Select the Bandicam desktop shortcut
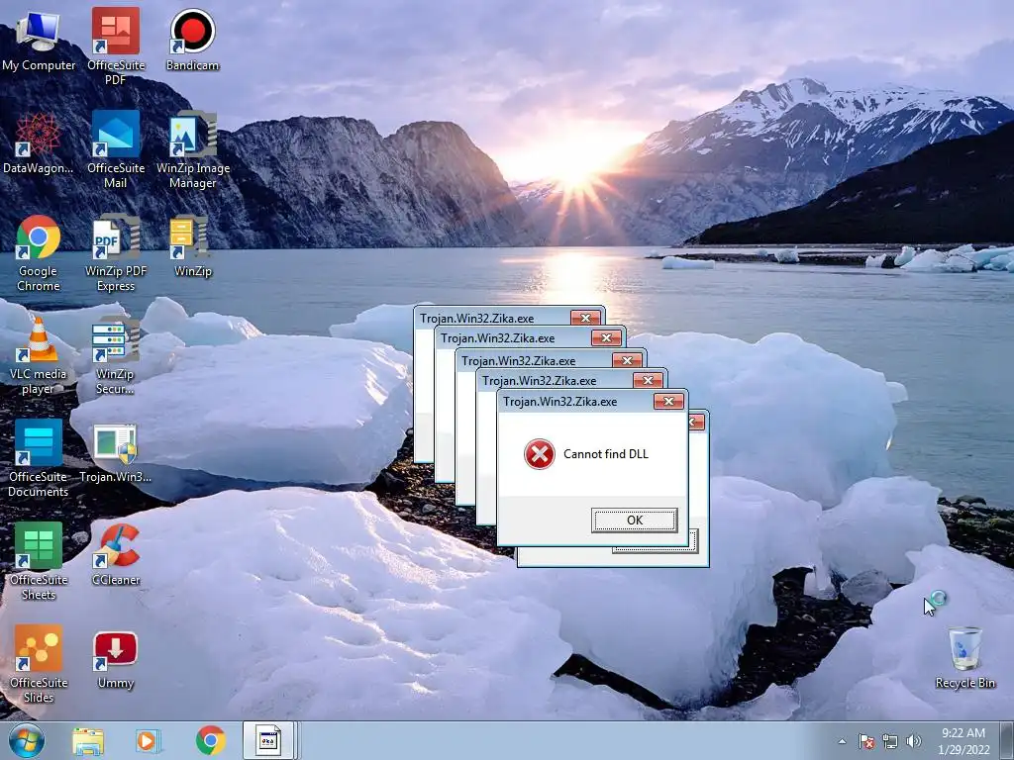 coord(193,40)
